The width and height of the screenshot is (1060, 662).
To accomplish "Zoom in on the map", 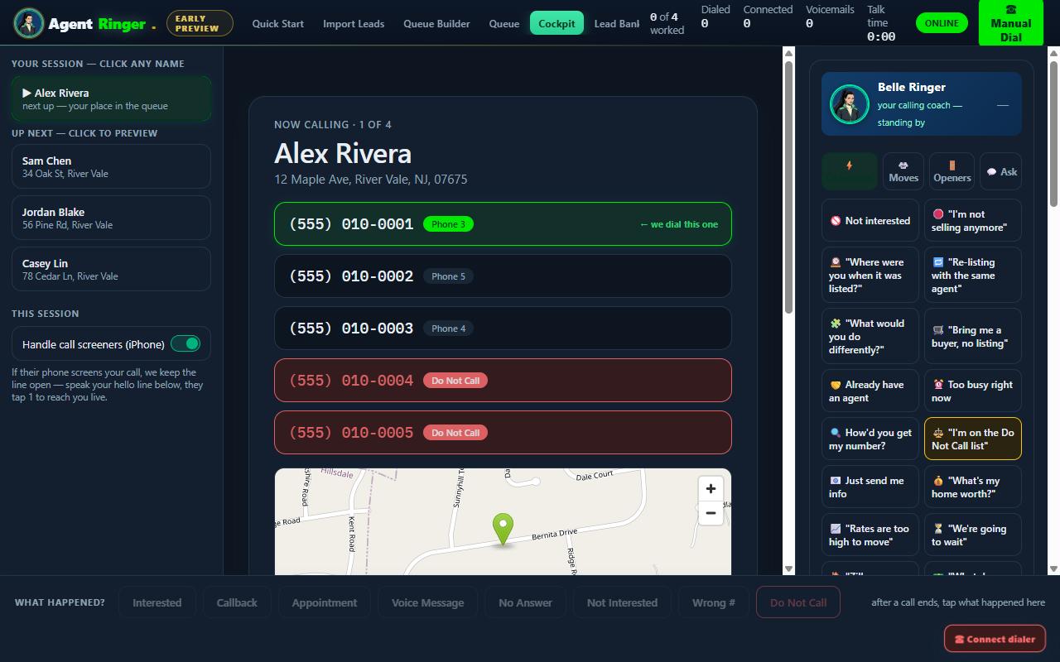I will click(711, 489).
